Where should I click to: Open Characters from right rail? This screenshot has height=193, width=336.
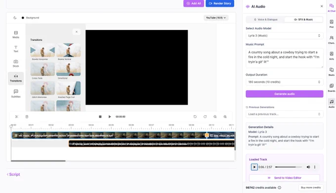click(x=332, y=40)
